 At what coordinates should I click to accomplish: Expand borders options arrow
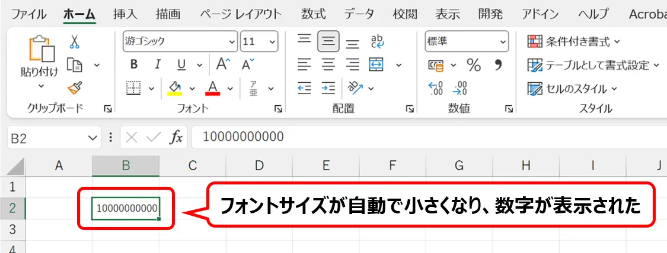point(152,89)
